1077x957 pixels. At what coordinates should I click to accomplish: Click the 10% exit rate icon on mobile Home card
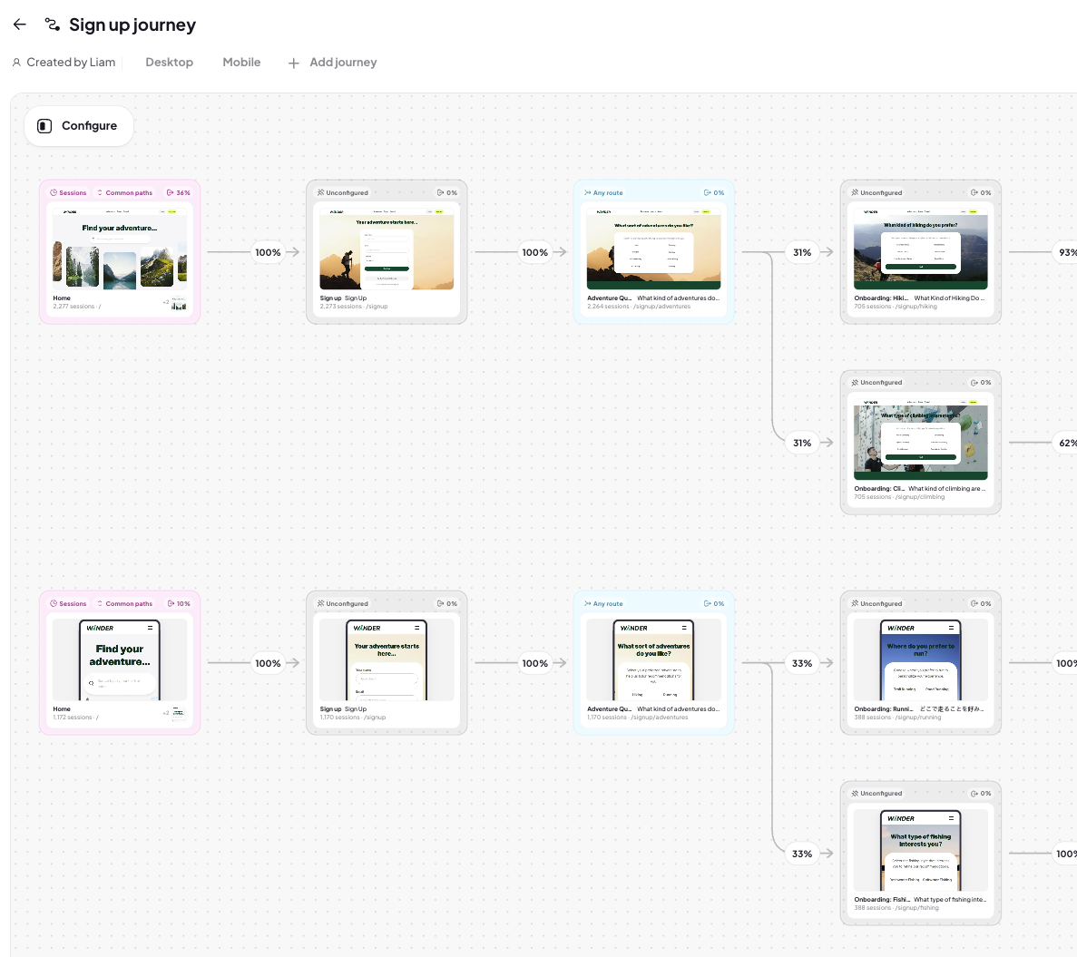[x=171, y=604]
